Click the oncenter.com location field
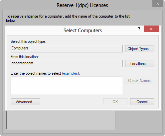Image resolution: width=165 pixels, height=136 pixels. [x=67, y=64]
